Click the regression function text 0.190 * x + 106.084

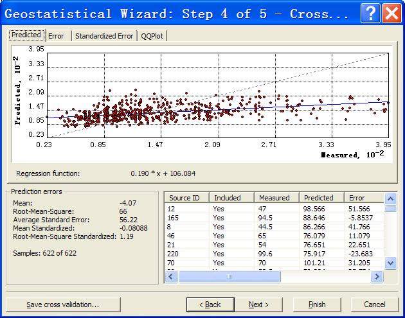[163, 173]
